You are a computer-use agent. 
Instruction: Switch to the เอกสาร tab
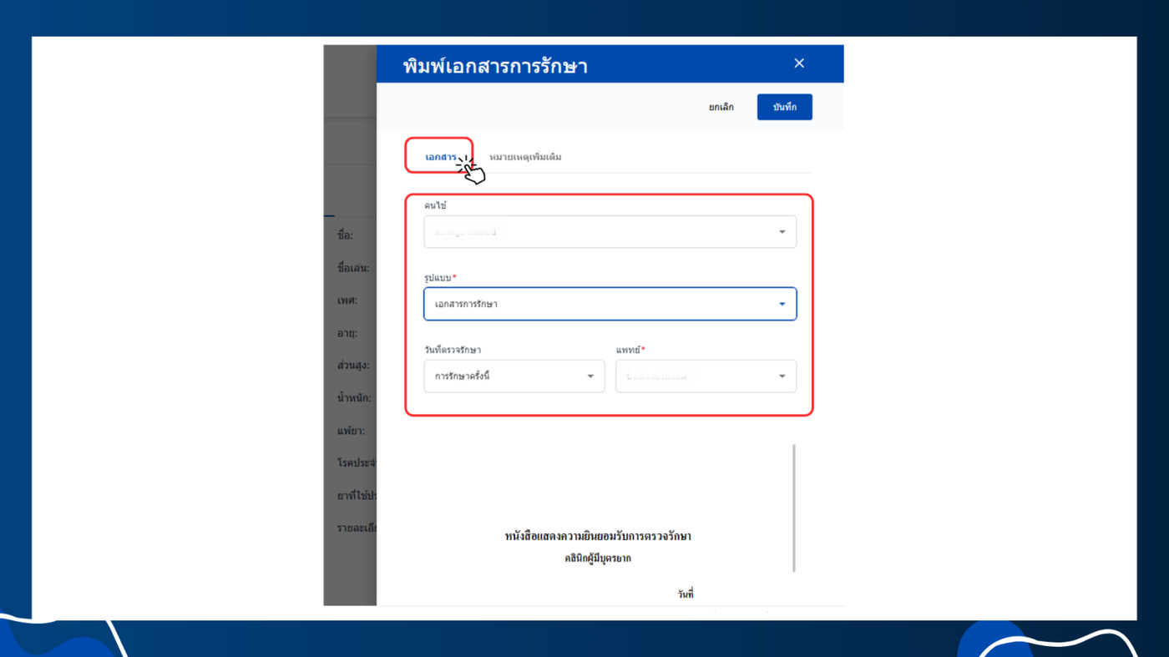[x=440, y=157]
